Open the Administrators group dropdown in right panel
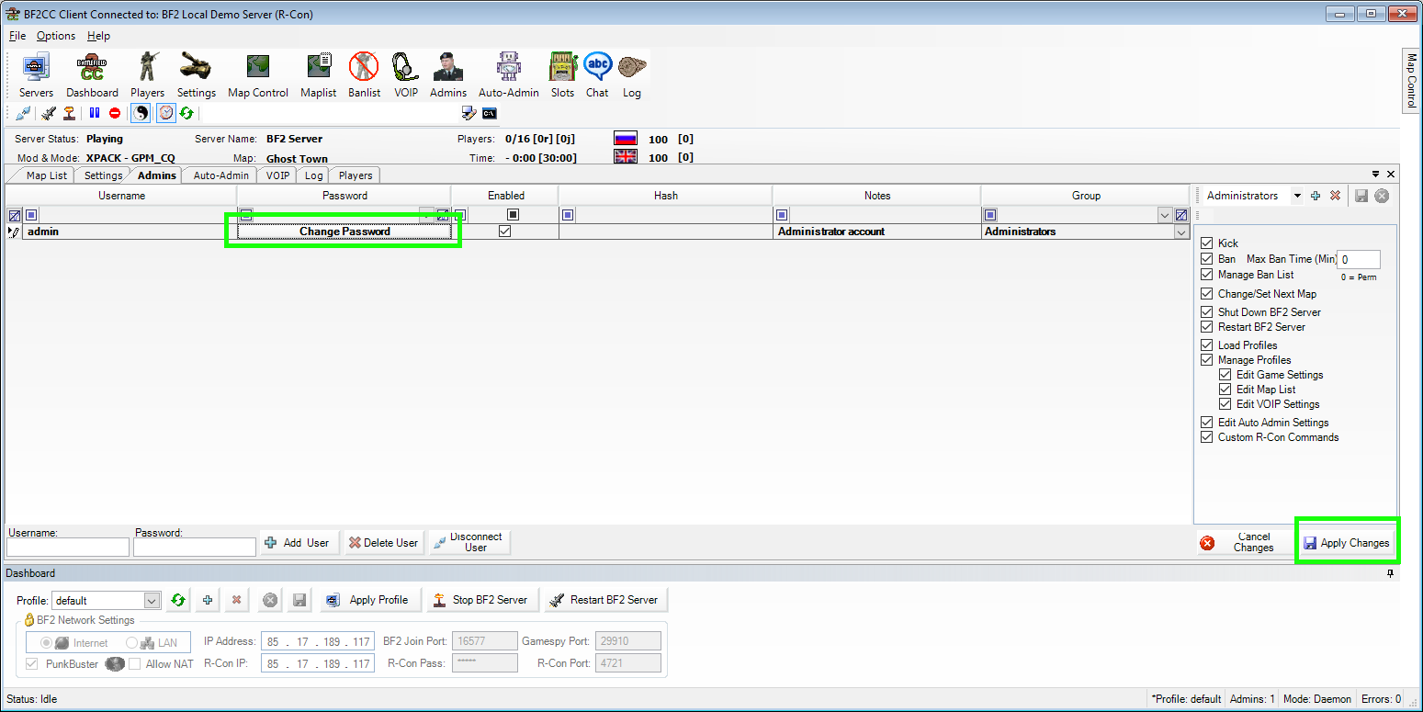 pos(1296,196)
